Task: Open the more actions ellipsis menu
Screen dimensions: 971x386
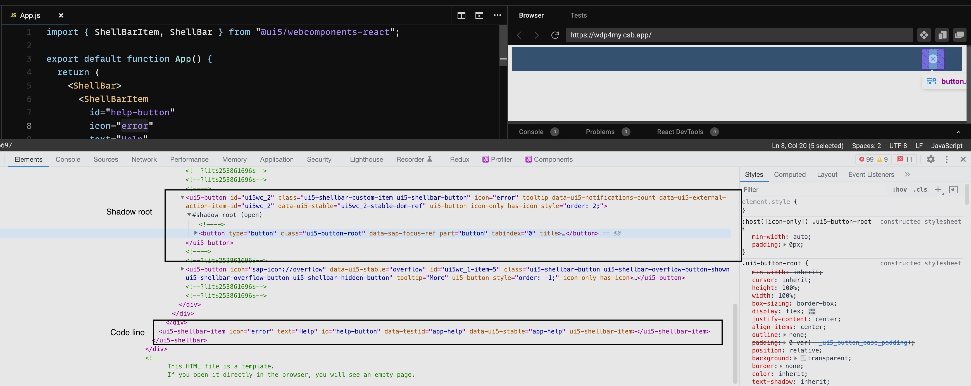Action: tap(497, 15)
